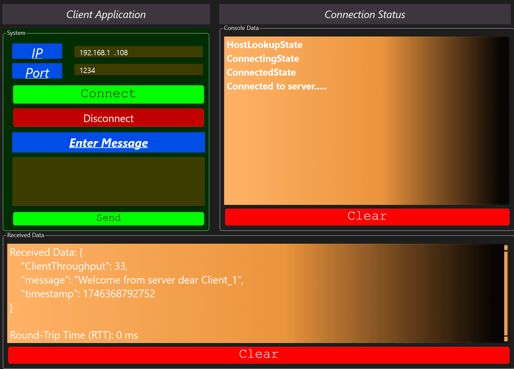Select the port field containing 1234
This screenshot has height=369, width=514.
click(x=138, y=70)
